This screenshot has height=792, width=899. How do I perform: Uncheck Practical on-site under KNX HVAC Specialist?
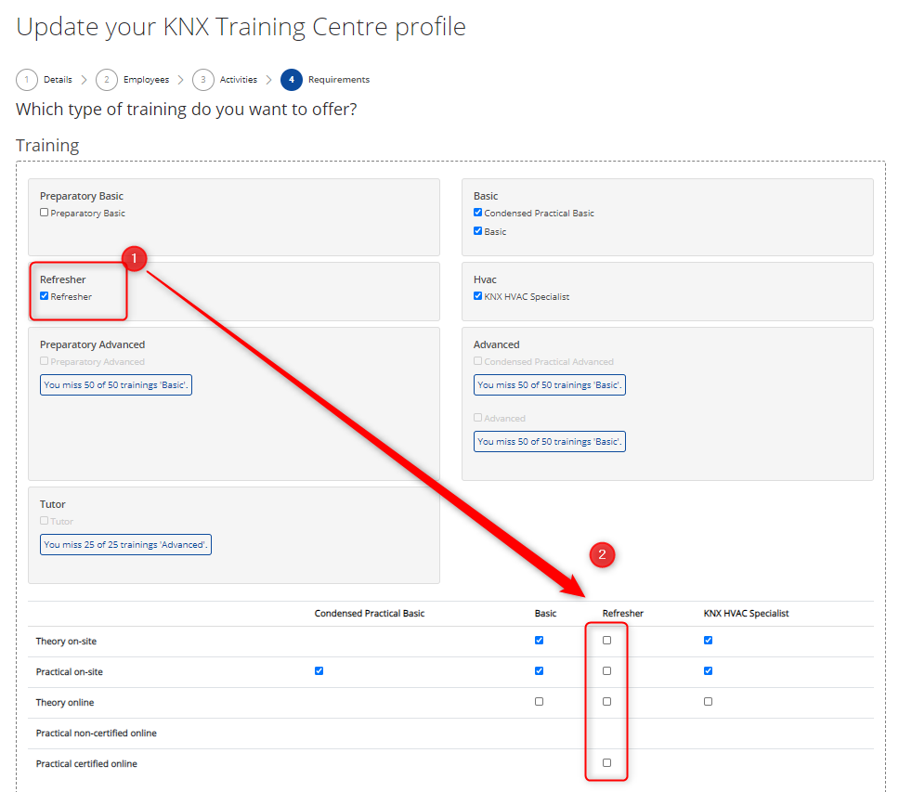(x=708, y=670)
